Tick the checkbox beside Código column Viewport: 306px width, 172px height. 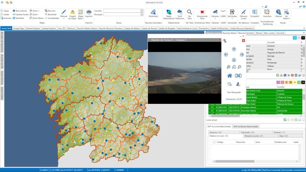coord(214,142)
